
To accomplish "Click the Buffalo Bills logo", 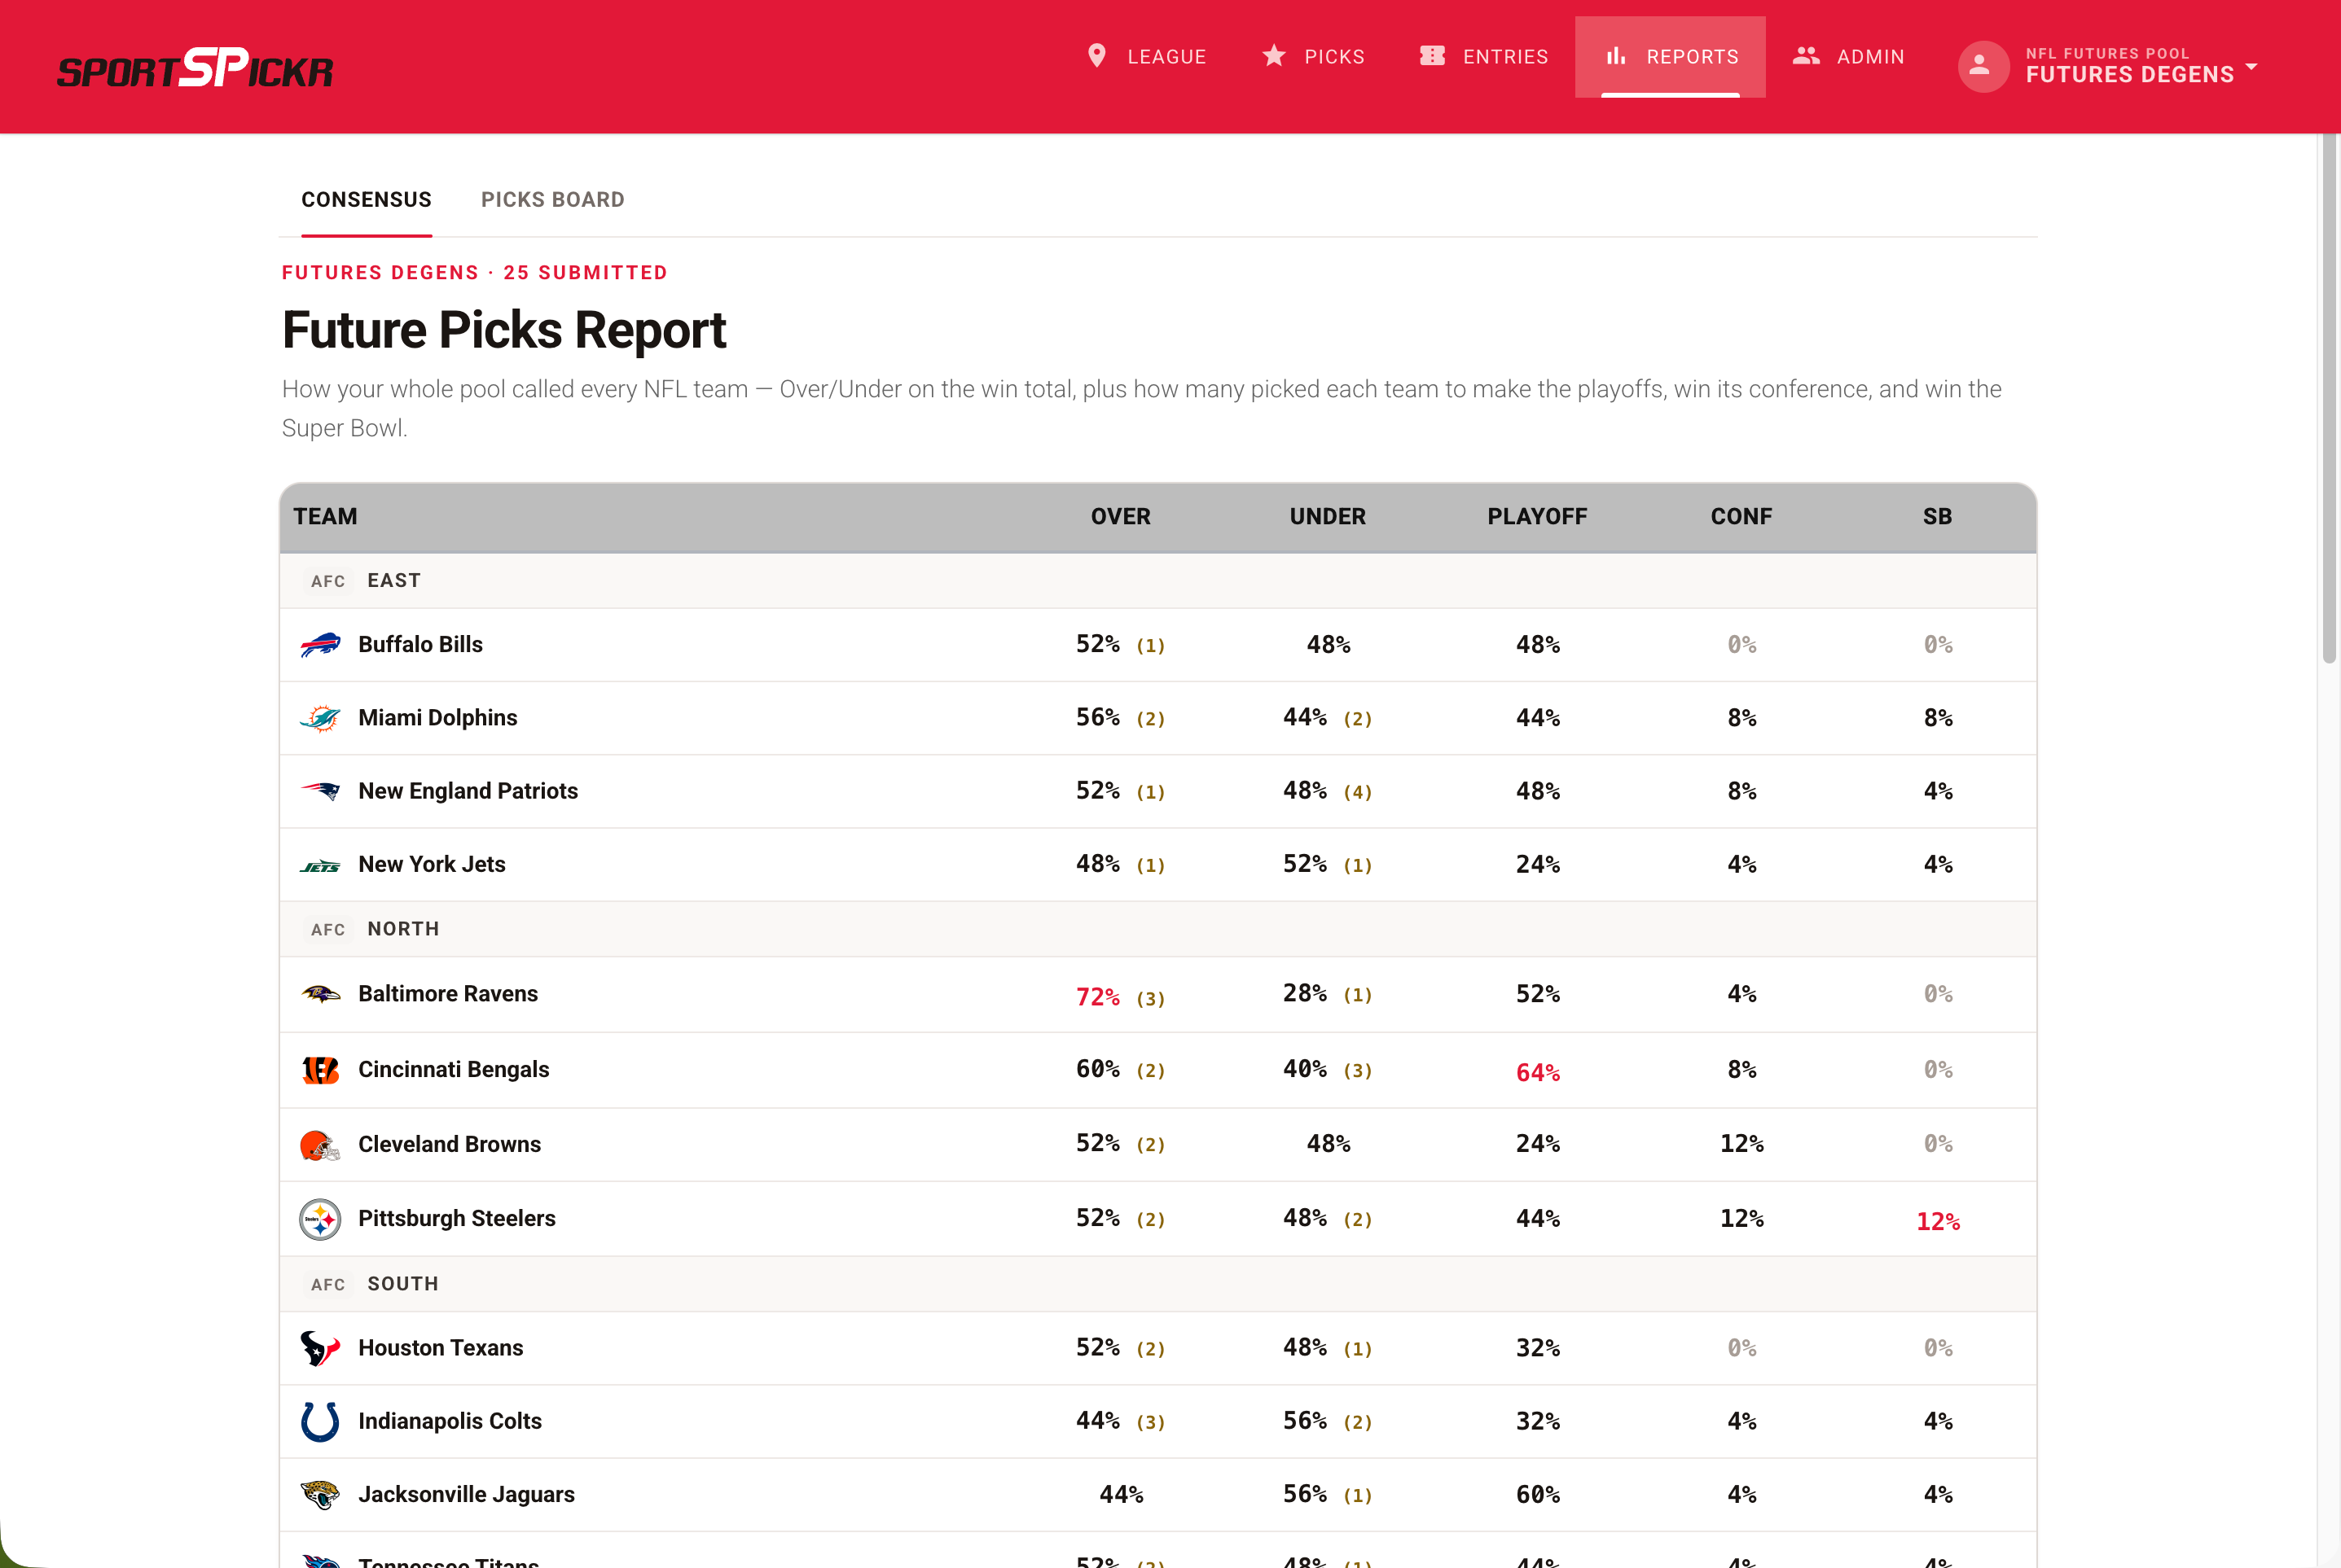I will point(320,645).
